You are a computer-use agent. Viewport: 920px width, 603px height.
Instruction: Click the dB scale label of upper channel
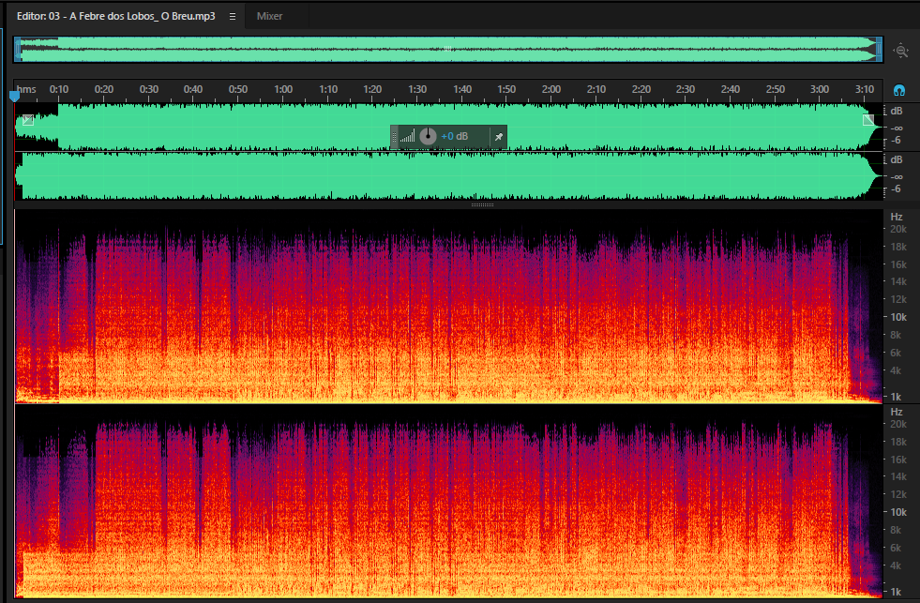click(897, 111)
